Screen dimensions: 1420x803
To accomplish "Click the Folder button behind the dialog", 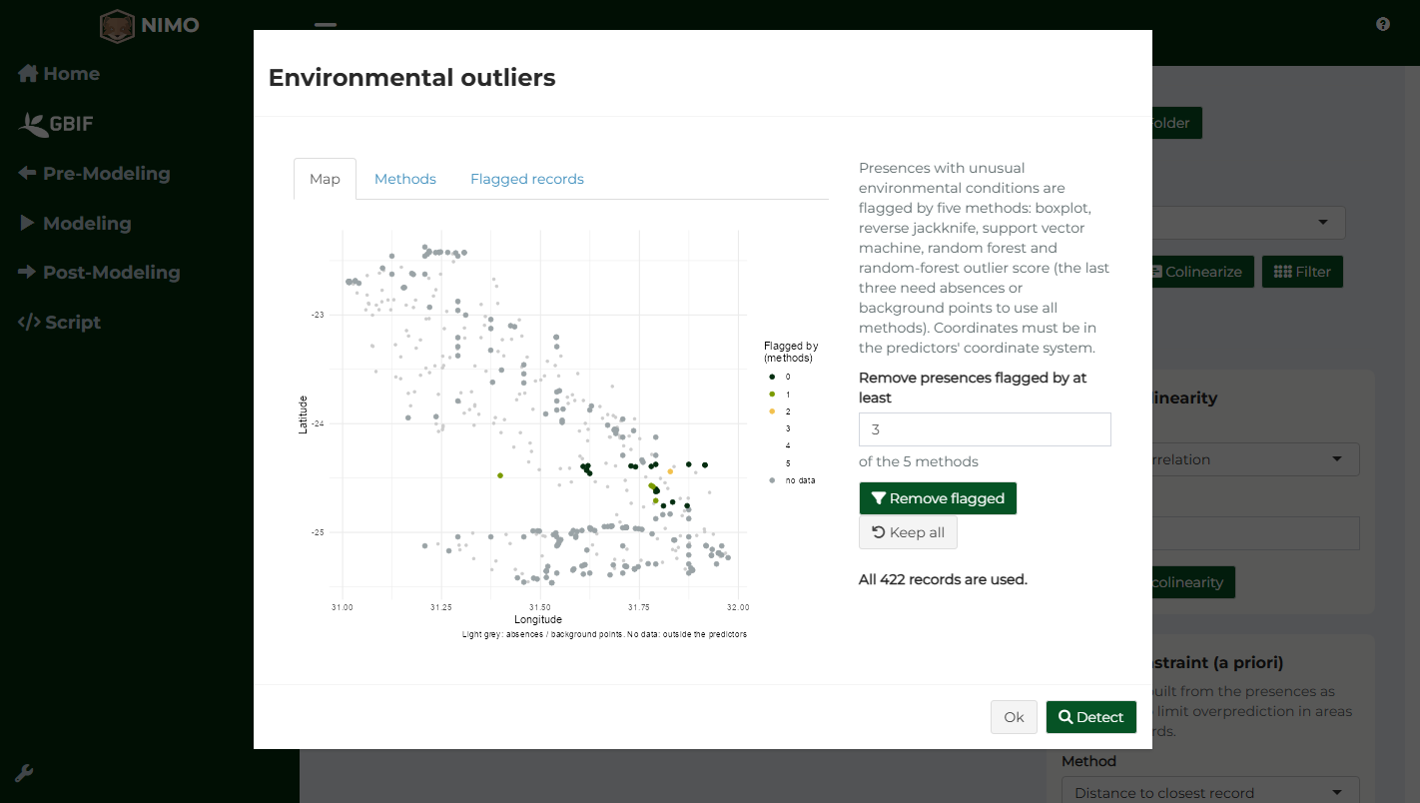I will (1177, 123).
